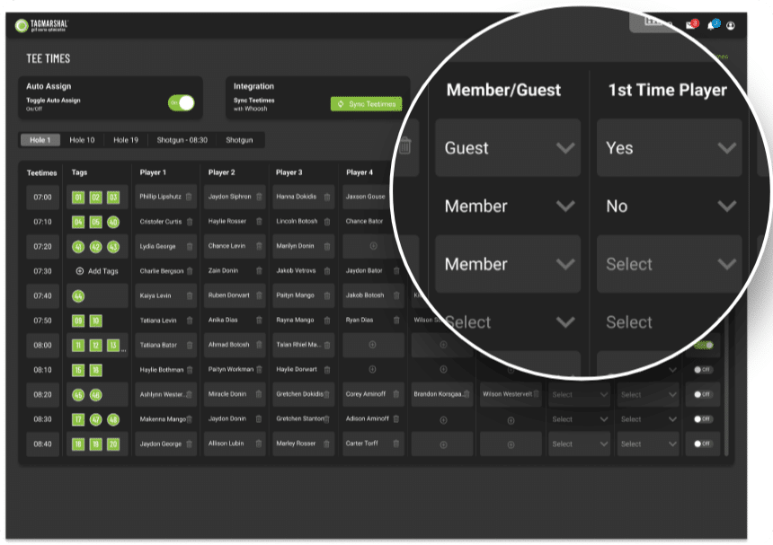This screenshot has height=545, width=773.
Task: Toggle the Off switch in 08:20 row
Action: 702,394
